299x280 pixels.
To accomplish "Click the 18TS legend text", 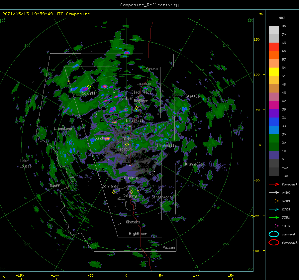I will 286,226.
